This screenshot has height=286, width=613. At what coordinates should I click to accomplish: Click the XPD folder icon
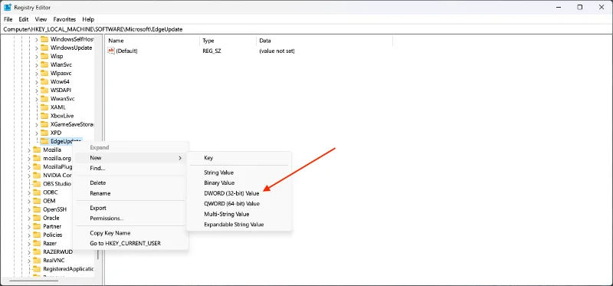coord(44,133)
